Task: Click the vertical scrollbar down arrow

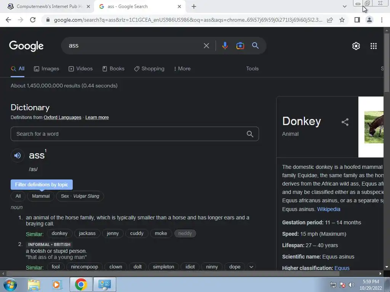Action: pyautogui.click(x=387, y=267)
